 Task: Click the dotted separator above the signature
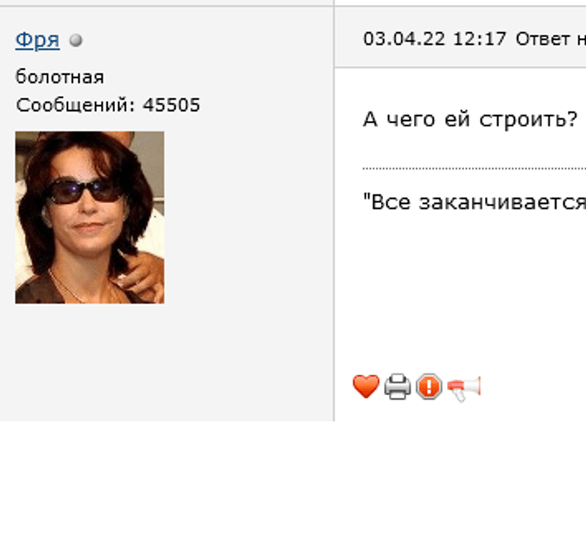coord(474,169)
